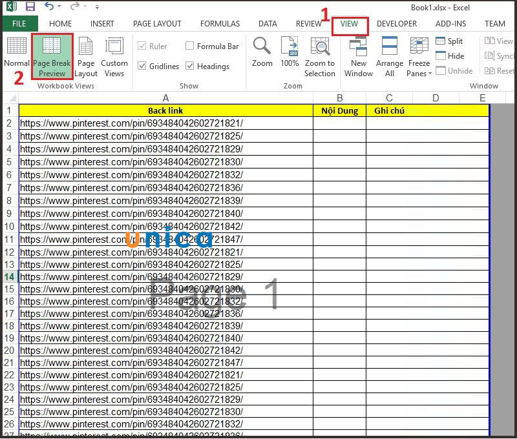Open a New Window

tap(359, 56)
